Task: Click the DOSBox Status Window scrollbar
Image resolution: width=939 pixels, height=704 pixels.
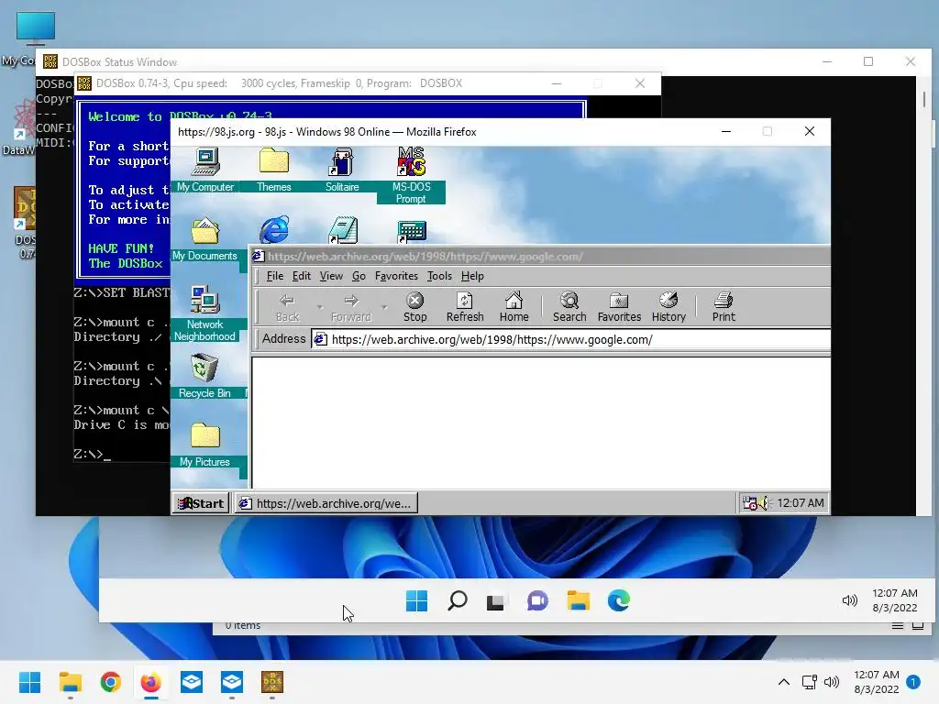Action: point(924,99)
